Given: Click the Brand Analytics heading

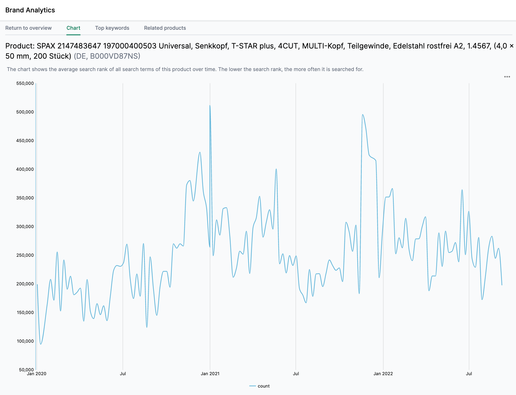Looking at the screenshot, I should point(30,10).
